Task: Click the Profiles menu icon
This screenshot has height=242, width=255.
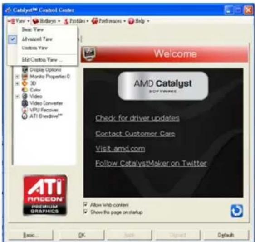Action: 66,21
